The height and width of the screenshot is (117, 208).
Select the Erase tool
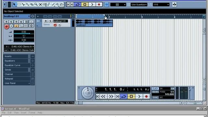click(x=32, y=5)
